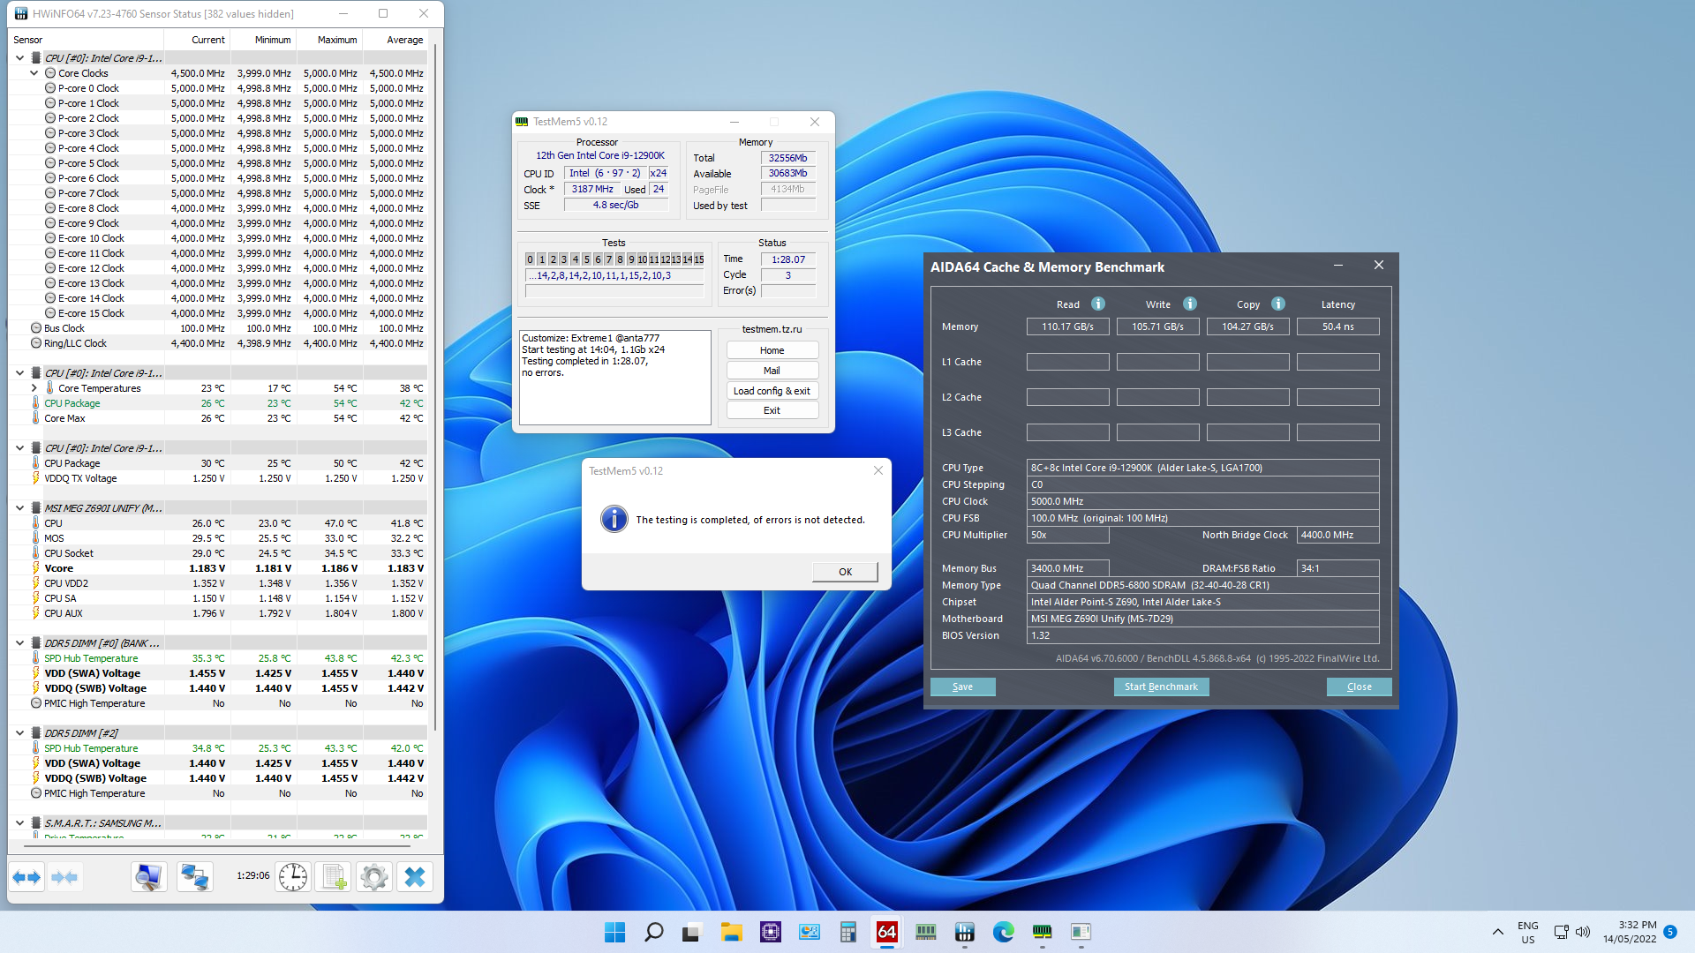Collapse the first CPU [#0] Intel Core i9 group
Viewport: 1695px width, 953px height.
click(19, 58)
